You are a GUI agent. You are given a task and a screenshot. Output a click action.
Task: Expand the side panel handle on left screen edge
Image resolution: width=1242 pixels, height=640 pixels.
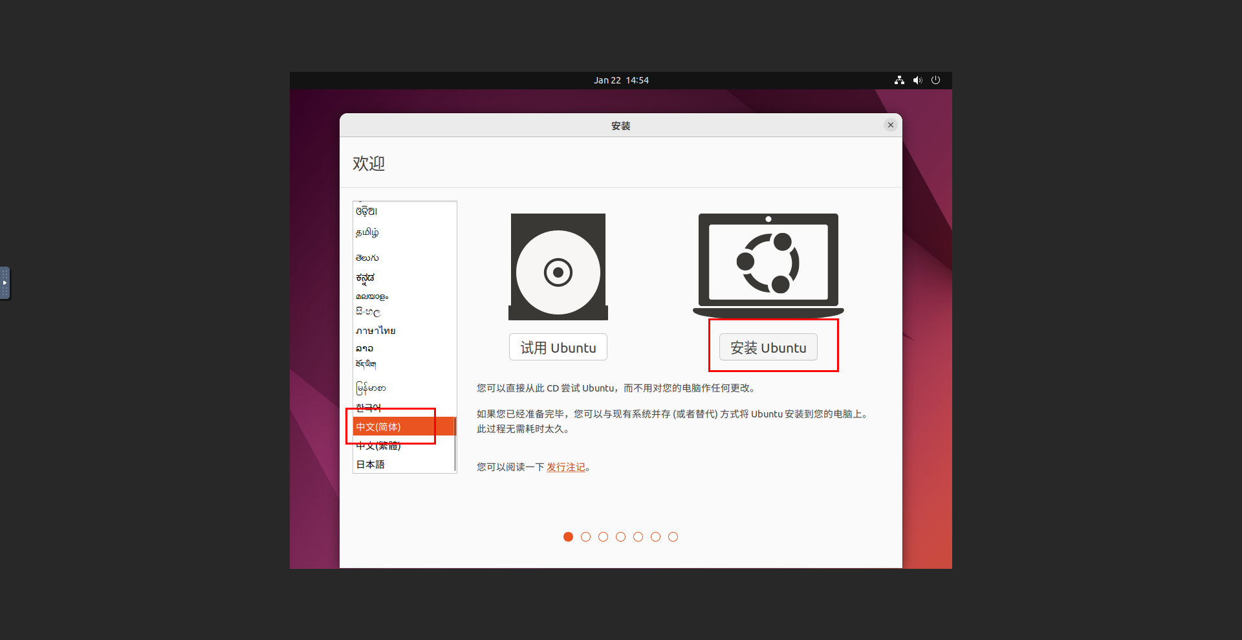click(5, 283)
